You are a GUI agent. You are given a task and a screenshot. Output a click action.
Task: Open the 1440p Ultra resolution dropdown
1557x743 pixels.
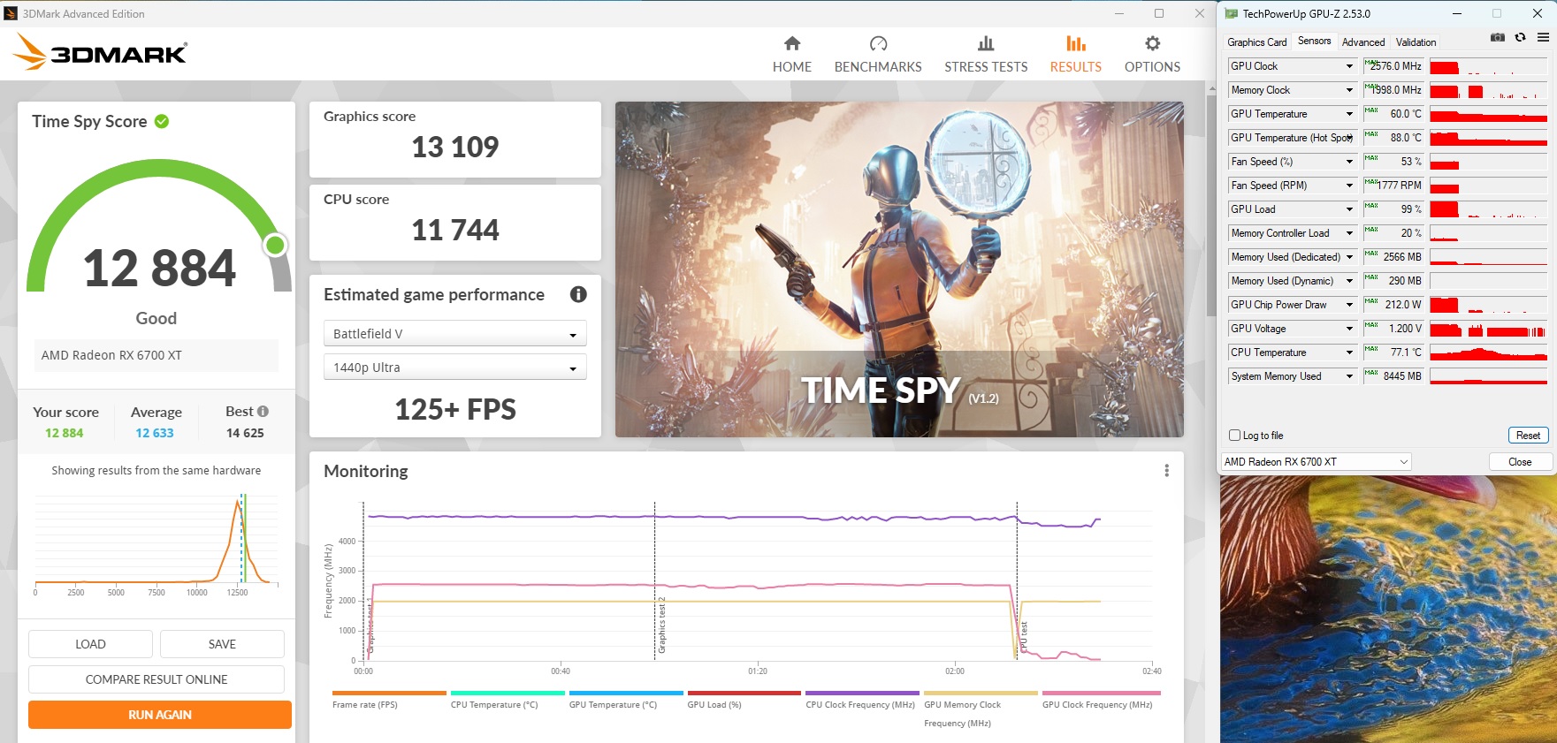tap(454, 368)
